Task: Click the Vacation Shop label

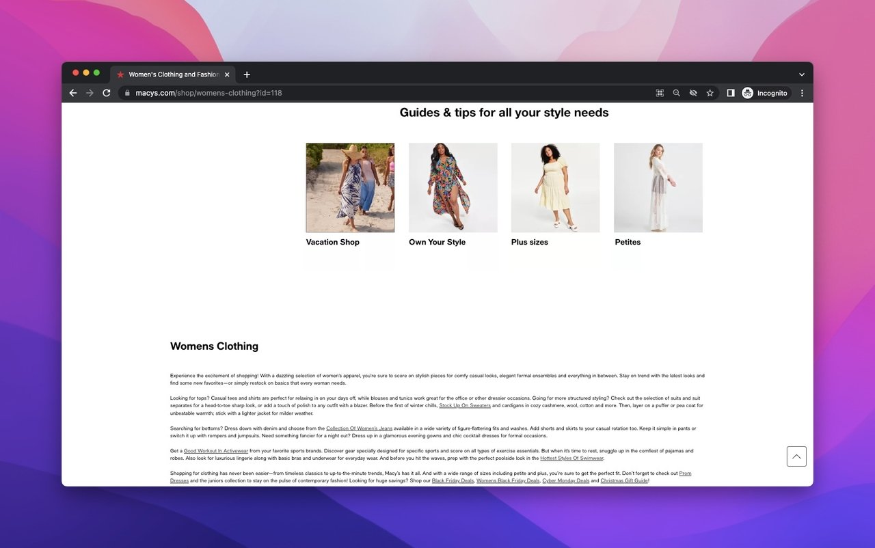Action: [x=332, y=242]
